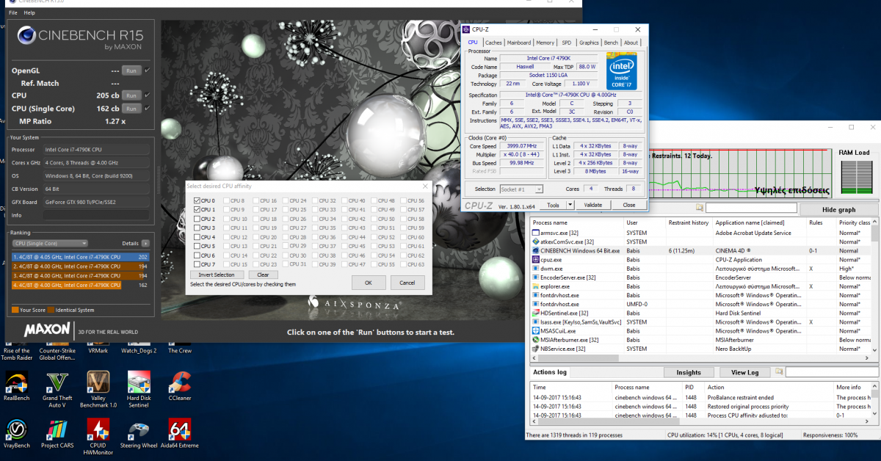Viewport: 881px width, 461px height.
Task: Click the HDSentinel.exe process icon
Action: (535, 313)
